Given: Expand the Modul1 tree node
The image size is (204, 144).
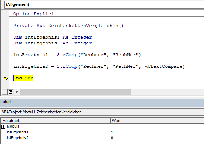Looking at the screenshot, I should 3,127.
